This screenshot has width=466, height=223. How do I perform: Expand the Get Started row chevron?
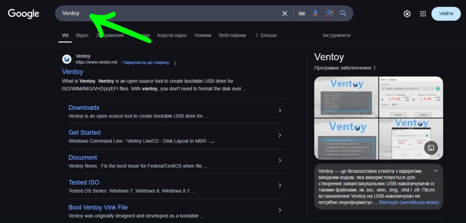[x=280, y=135]
